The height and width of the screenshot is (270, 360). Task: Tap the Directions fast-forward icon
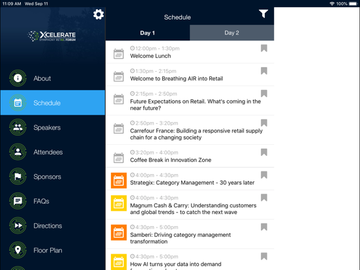pos(18,226)
